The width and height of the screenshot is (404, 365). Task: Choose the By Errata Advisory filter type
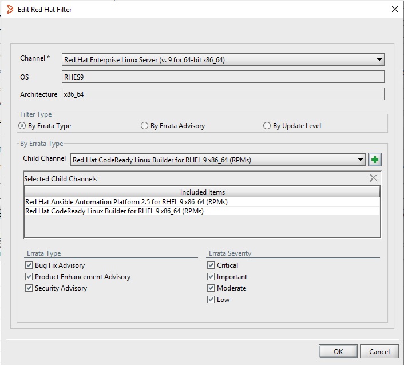(x=145, y=126)
